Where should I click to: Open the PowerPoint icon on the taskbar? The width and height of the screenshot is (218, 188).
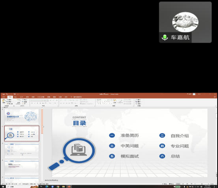[69, 186]
